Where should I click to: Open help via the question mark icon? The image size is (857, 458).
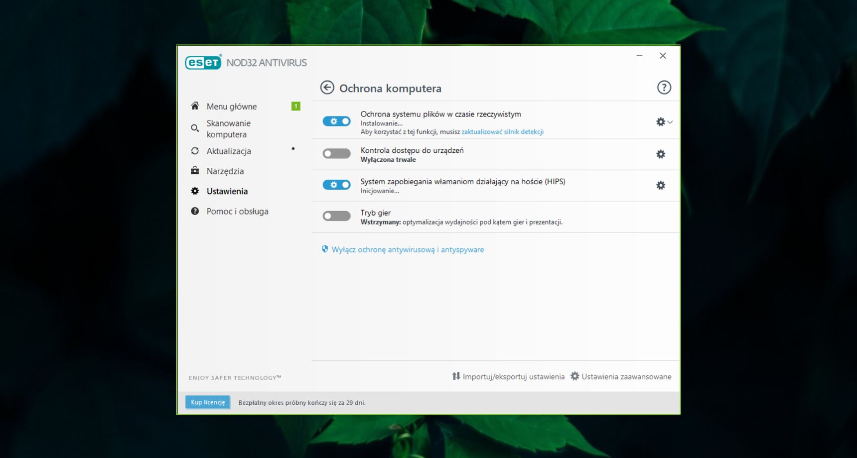(x=664, y=88)
